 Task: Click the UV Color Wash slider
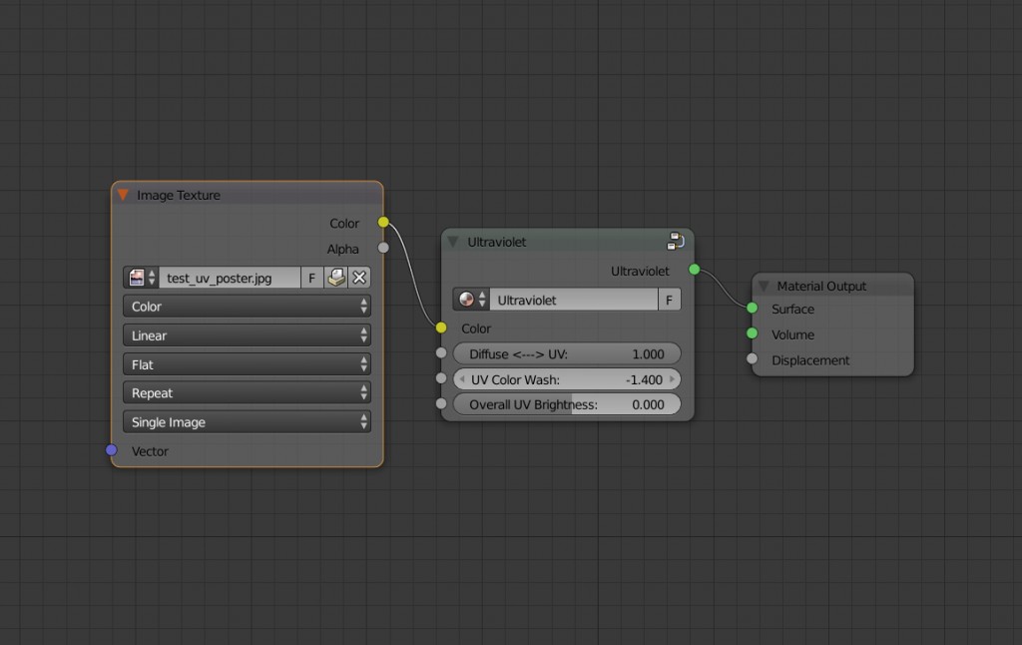point(566,378)
